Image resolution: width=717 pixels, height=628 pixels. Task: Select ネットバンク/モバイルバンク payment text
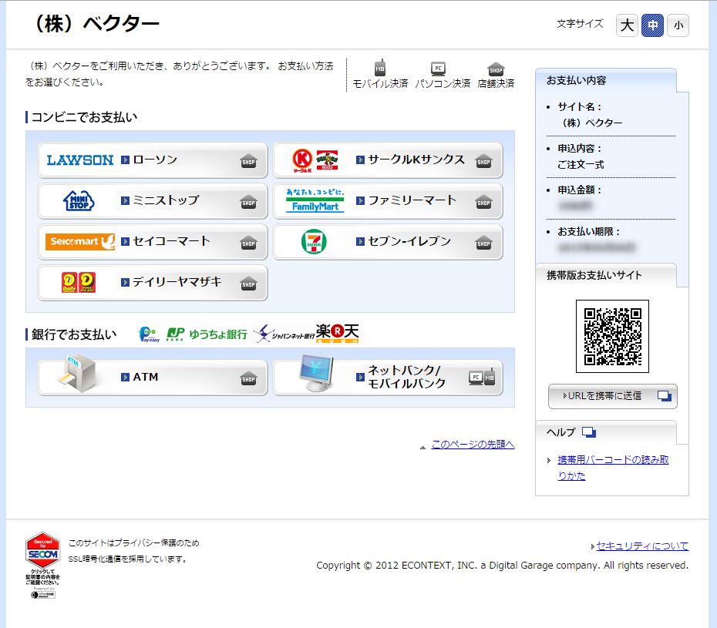click(x=406, y=377)
